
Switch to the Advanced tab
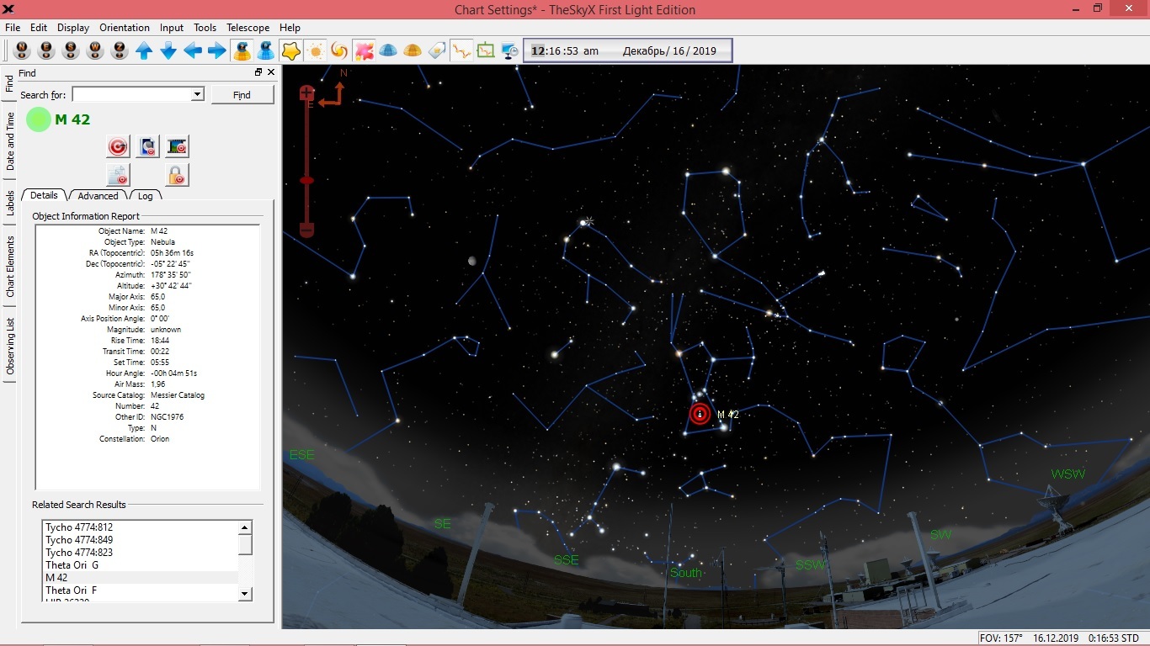[x=98, y=195]
